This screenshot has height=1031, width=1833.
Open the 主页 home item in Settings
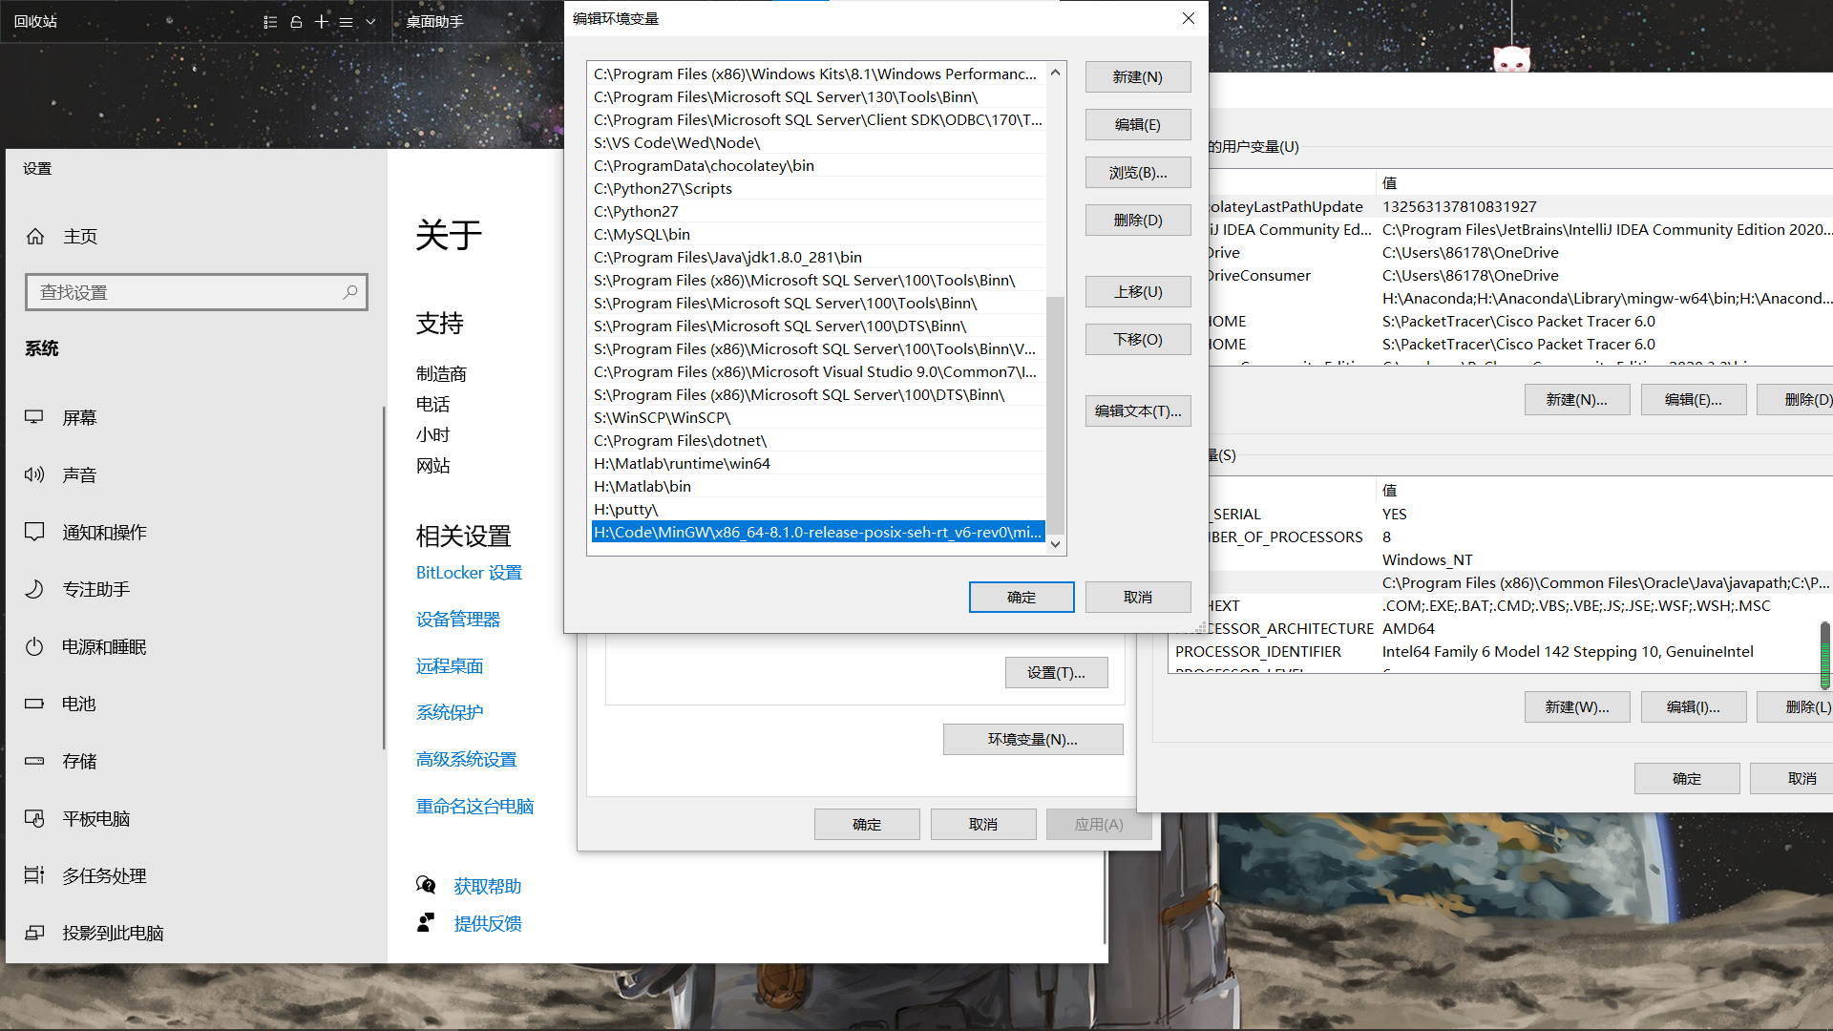(x=196, y=236)
